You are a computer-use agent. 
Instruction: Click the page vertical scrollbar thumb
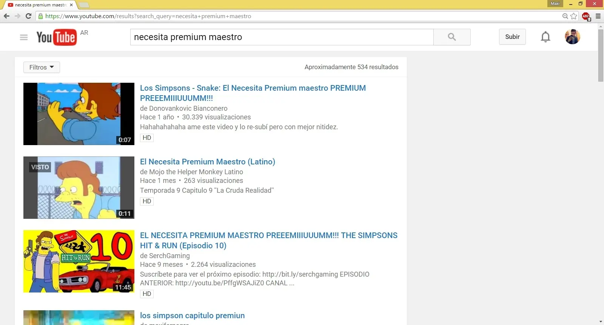pos(601,56)
